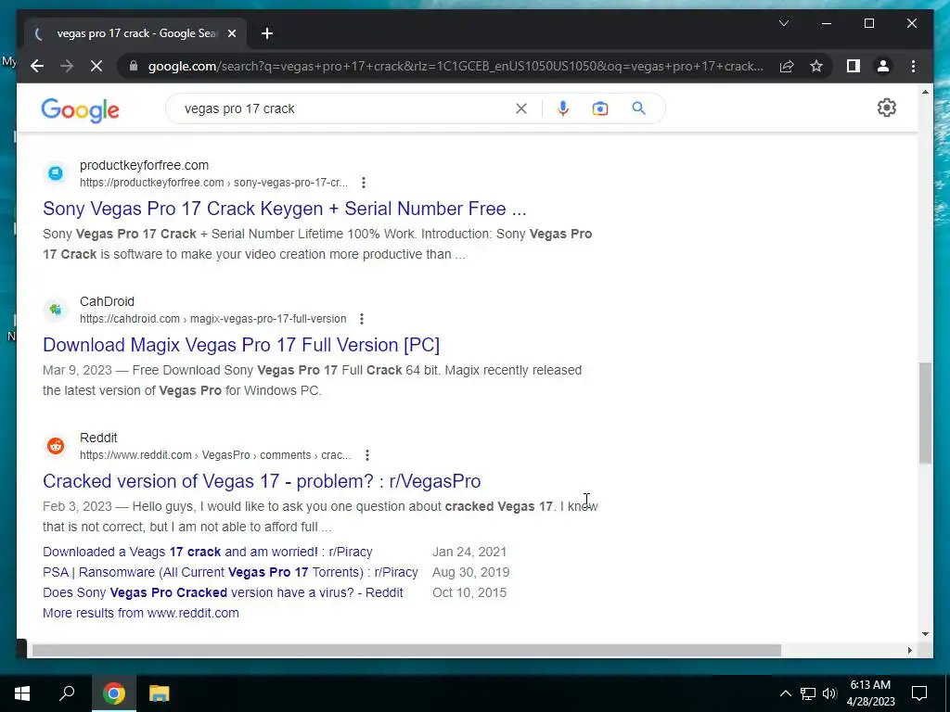The image size is (950, 712).
Task: Open Windows taskbar search
Action: [x=67, y=693]
